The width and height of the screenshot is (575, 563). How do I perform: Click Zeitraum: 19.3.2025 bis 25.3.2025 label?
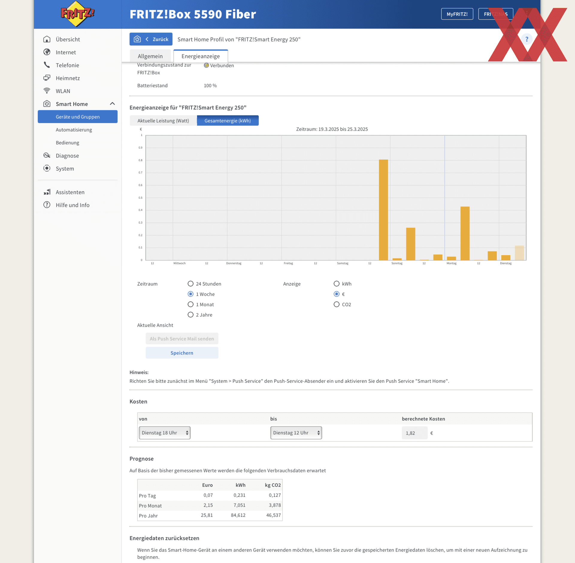point(332,129)
